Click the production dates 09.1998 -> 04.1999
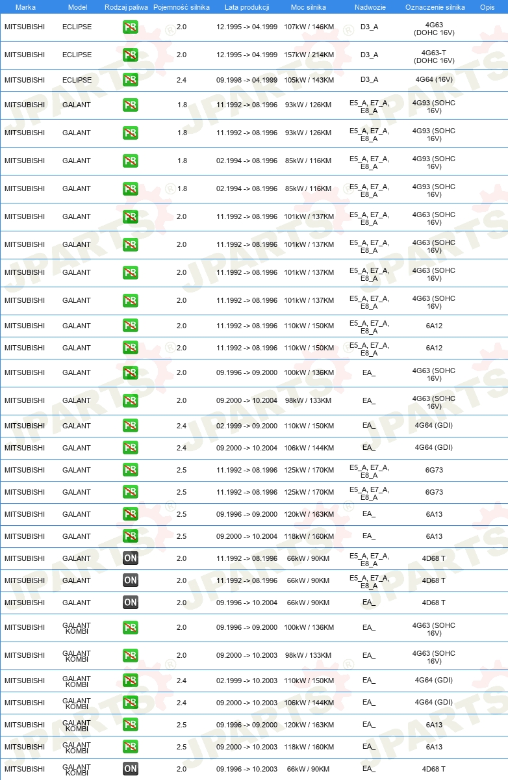The height and width of the screenshot is (780, 508). [247, 80]
